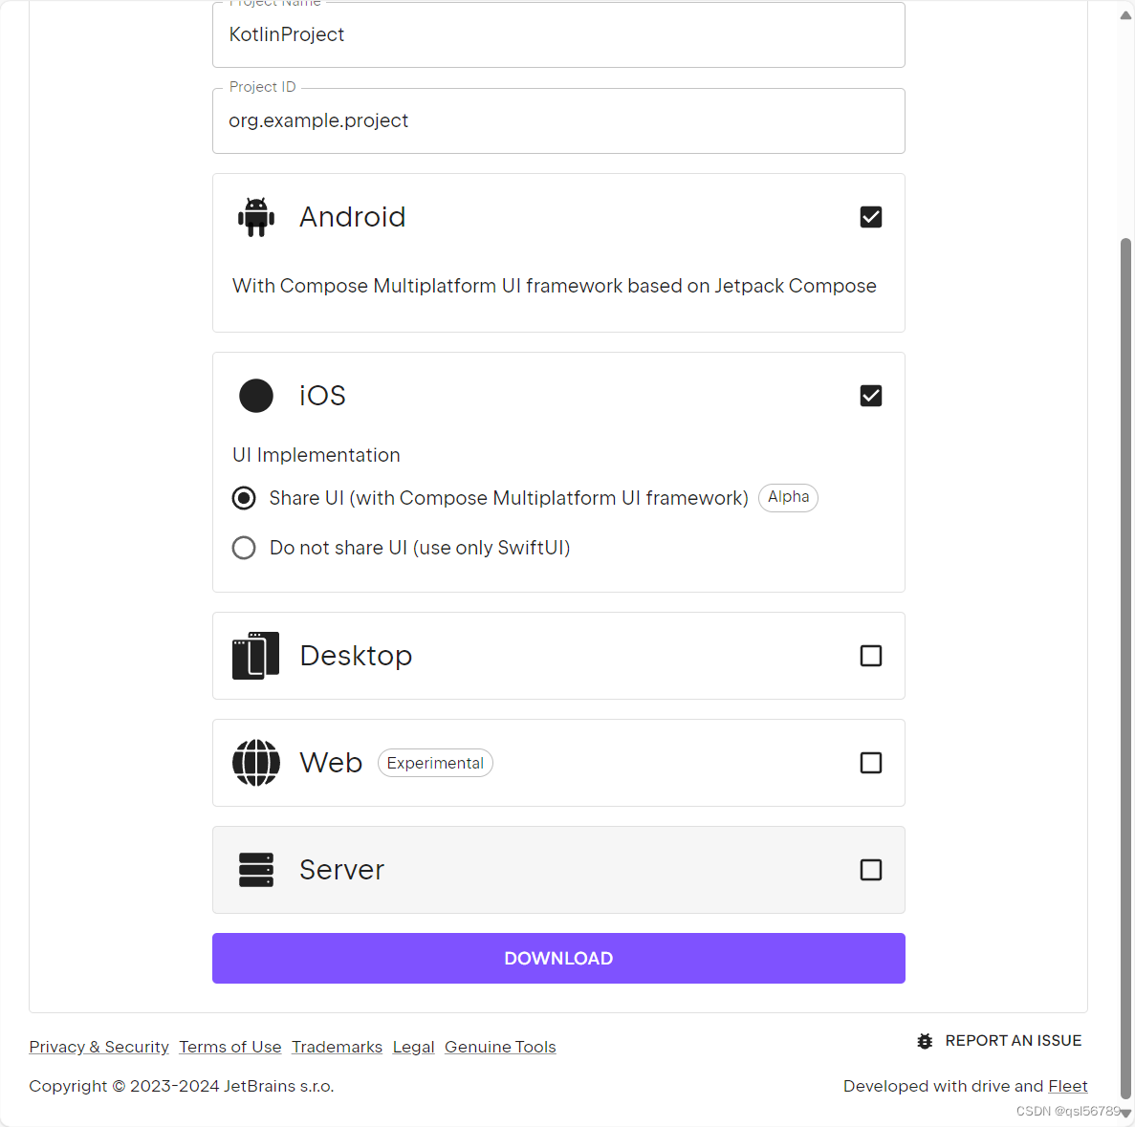Click the Desktop platform icon
The image size is (1135, 1127).
pos(255,655)
